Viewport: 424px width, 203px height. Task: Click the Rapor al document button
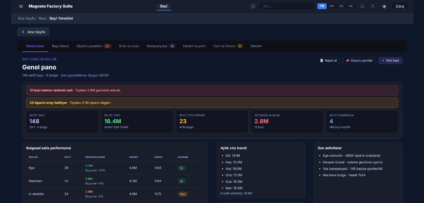pyautogui.click(x=328, y=60)
